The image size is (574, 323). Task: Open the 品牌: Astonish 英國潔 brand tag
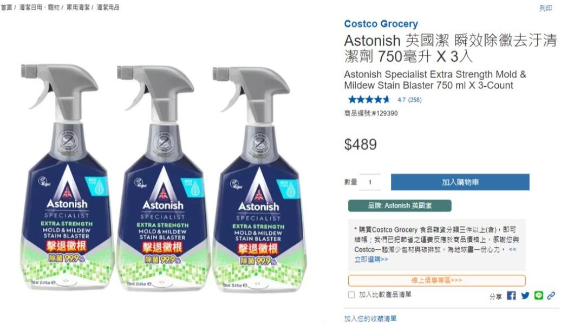tap(400, 205)
